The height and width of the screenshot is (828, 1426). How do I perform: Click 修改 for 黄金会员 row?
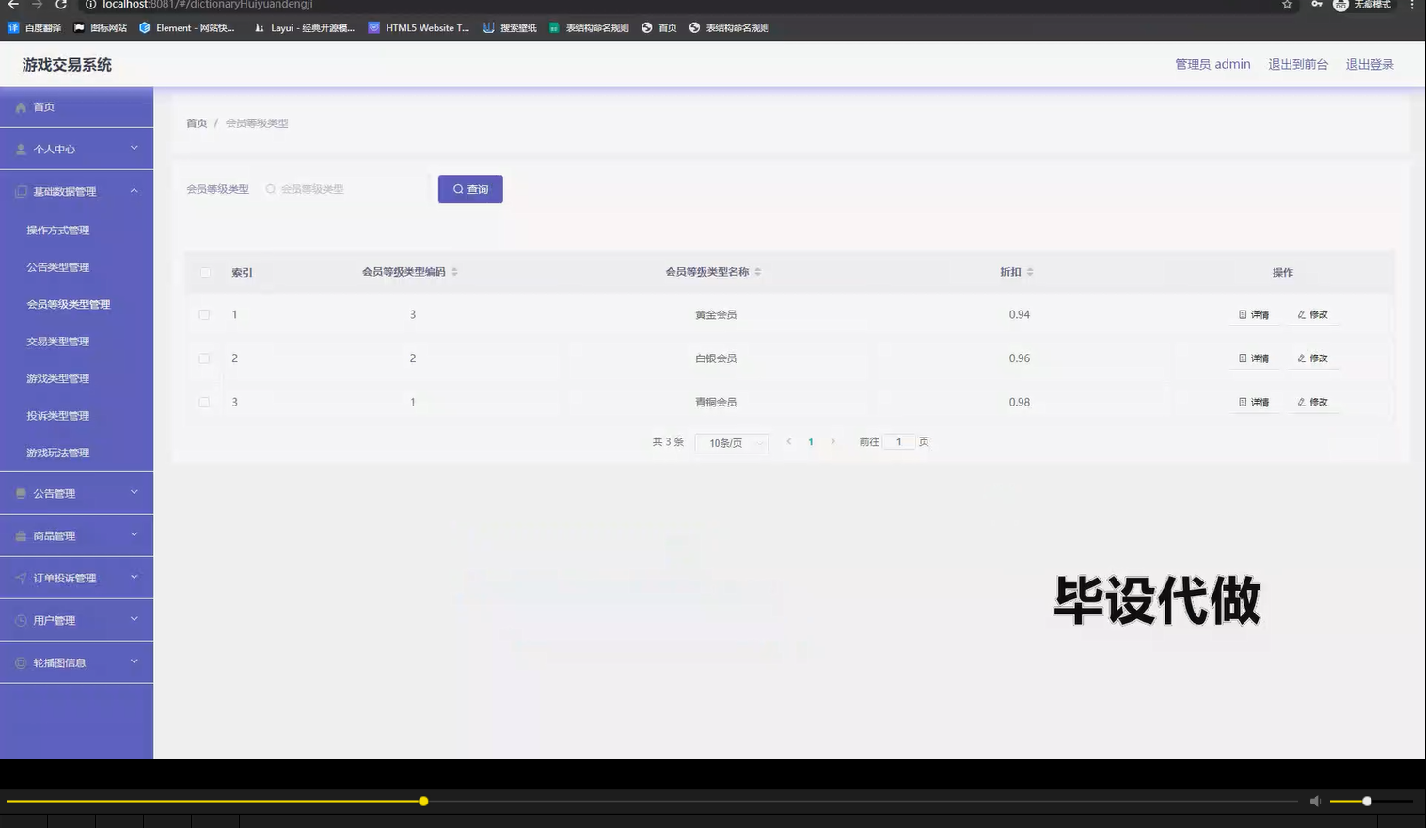tap(1312, 315)
